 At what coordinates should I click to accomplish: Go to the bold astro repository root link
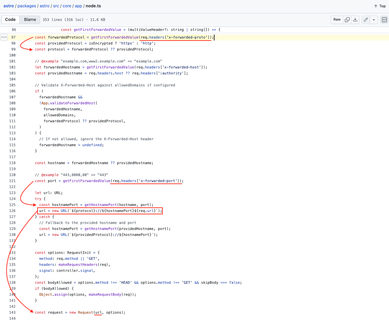(x=9, y=6)
